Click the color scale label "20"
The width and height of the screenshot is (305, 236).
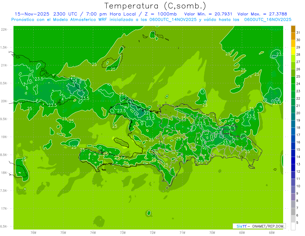(298, 113)
